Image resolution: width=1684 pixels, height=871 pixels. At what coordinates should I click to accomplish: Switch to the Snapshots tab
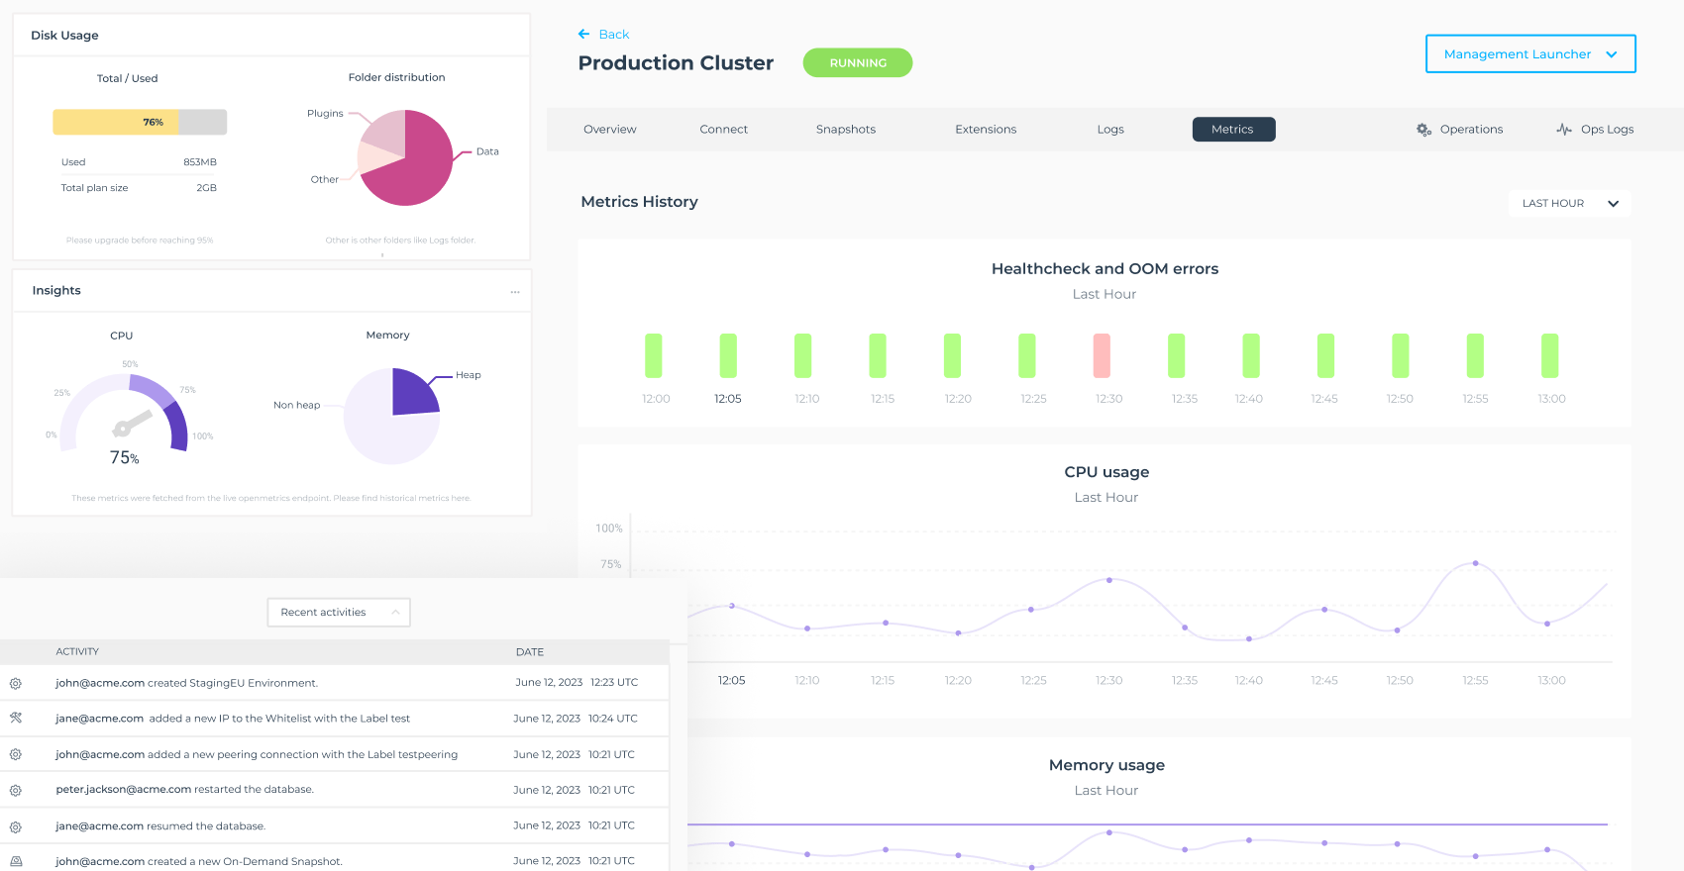(x=845, y=130)
